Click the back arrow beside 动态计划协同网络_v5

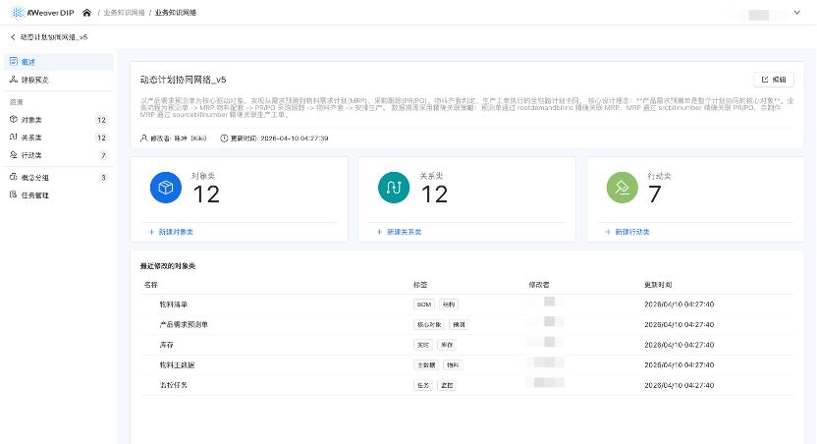tap(13, 37)
